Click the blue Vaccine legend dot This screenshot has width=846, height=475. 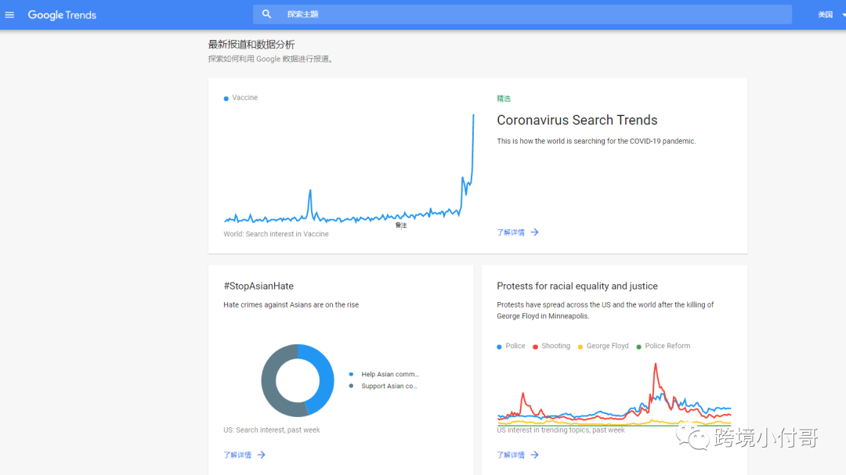coord(226,99)
